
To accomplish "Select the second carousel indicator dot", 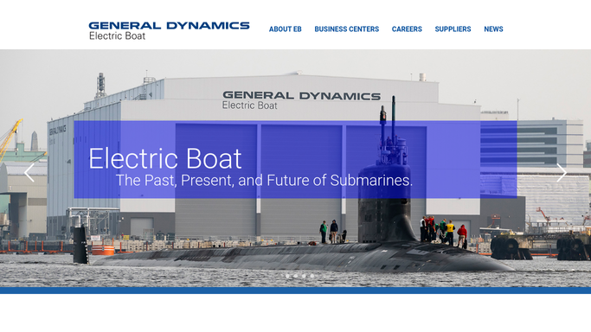I will tap(296, 276).
